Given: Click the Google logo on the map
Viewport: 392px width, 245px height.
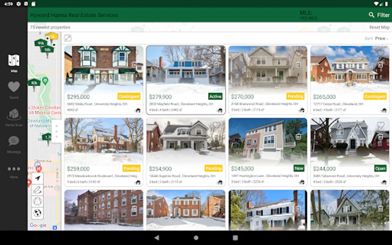Looking at the screenshot, I should pos(38,225).
